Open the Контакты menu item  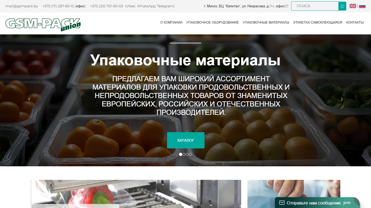point(355,22)
